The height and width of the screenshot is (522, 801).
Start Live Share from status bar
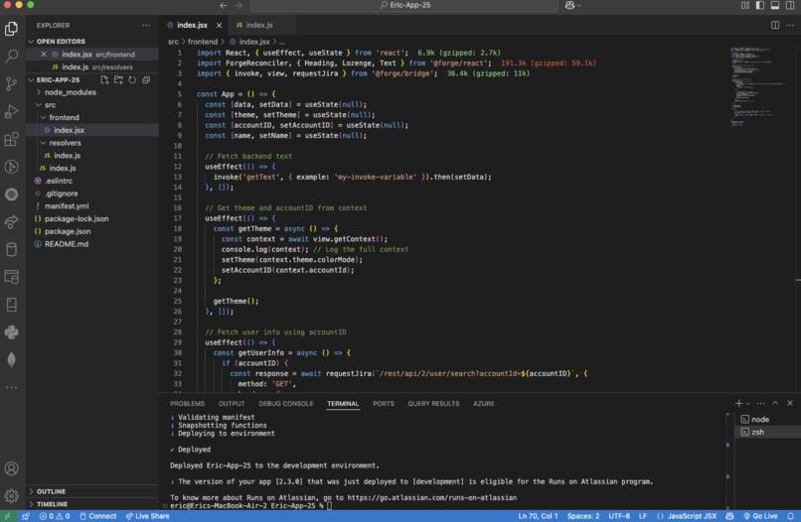148,516
